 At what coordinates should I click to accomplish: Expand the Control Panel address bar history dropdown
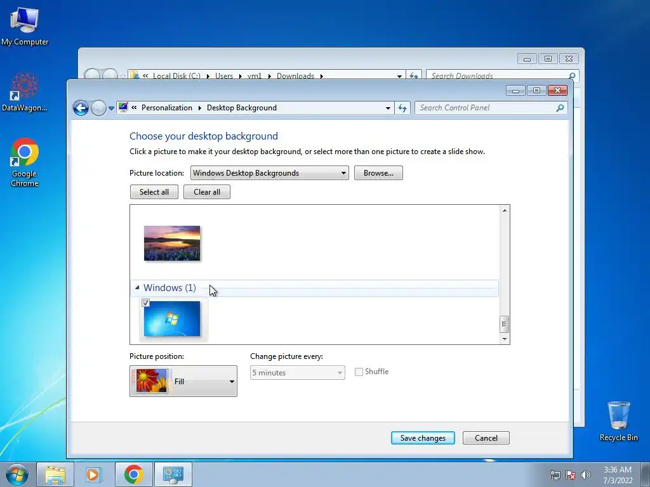[388, 108]
